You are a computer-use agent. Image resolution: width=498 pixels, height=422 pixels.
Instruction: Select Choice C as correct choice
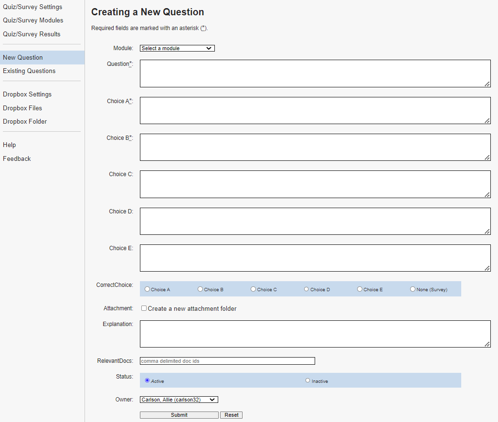253,289
